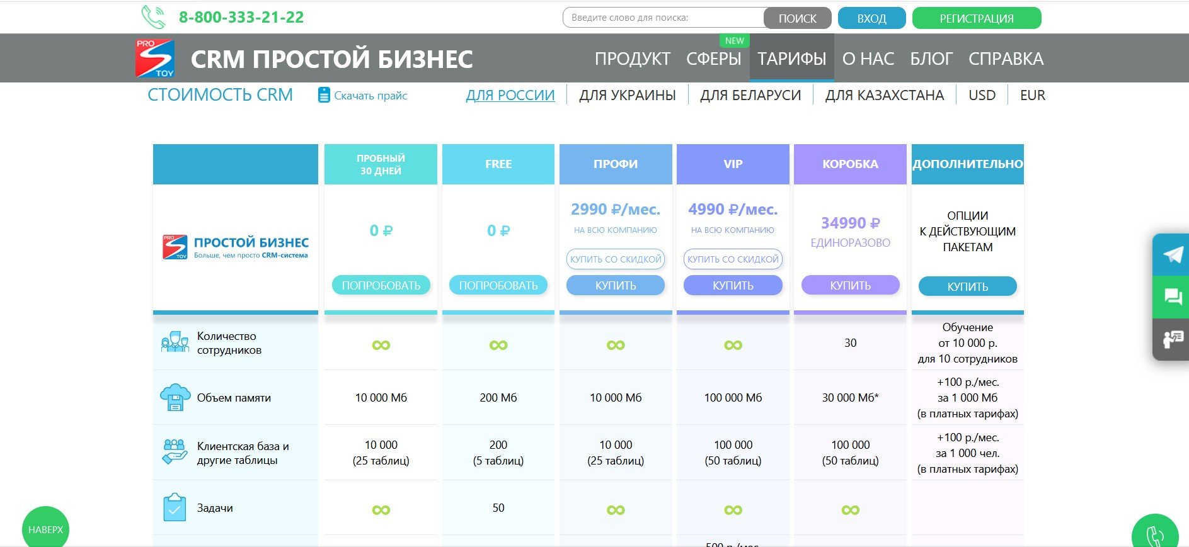Image resolution: width=1189 pixels, height=547 pixels.
Task: Open the chat bubble icon in side panel
Action: point(1172,296)
